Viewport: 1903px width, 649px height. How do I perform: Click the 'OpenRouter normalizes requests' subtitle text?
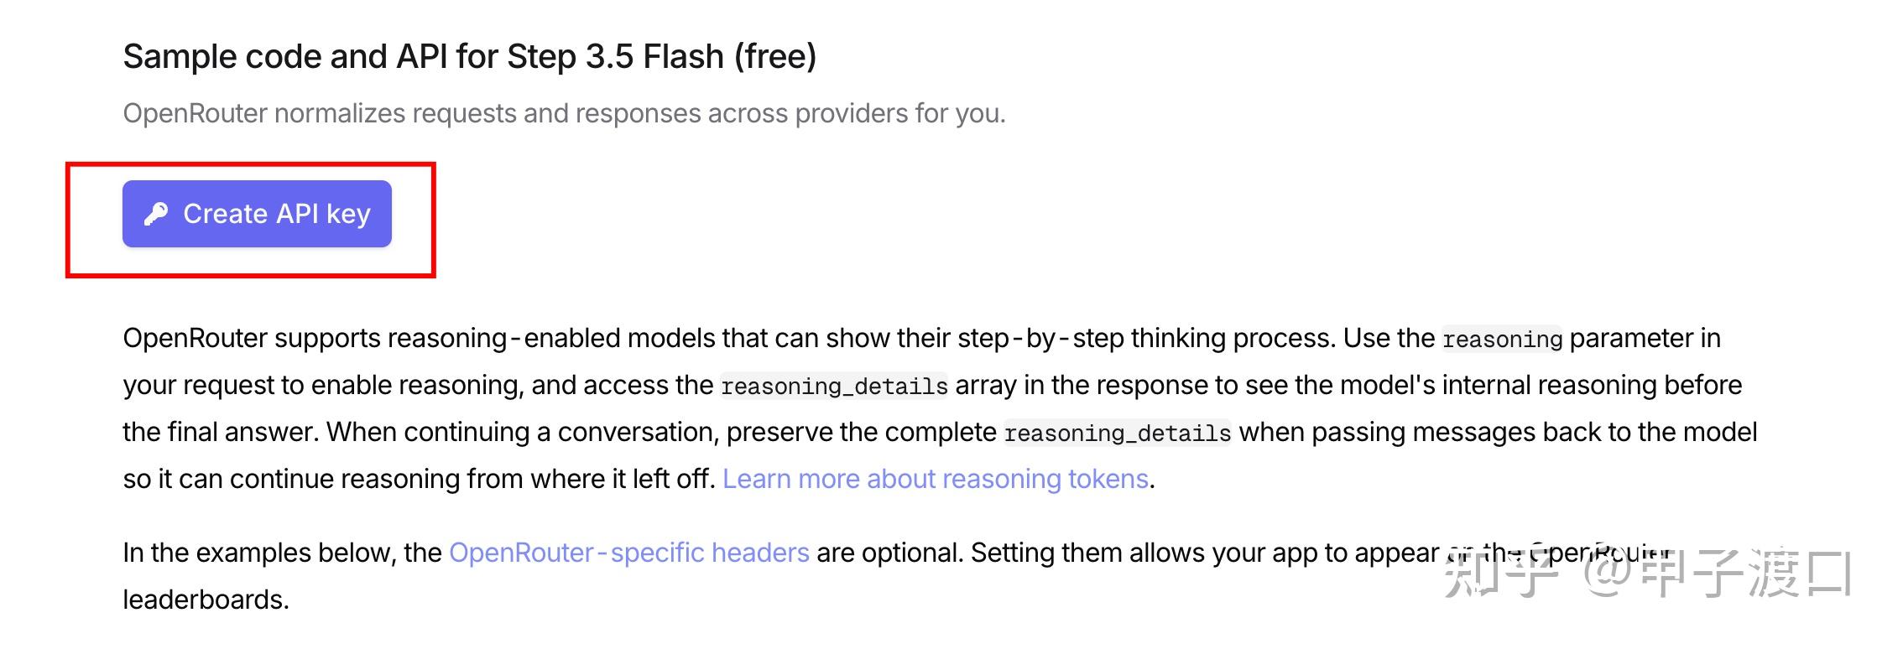(564, 113)
